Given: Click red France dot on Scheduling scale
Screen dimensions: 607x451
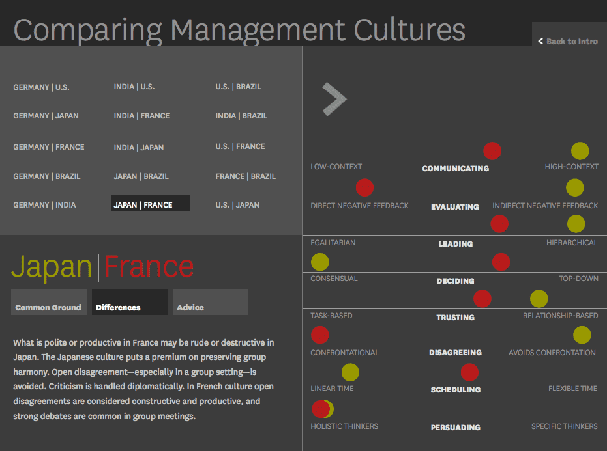Looking at the screenshot, I should (469, 372).
